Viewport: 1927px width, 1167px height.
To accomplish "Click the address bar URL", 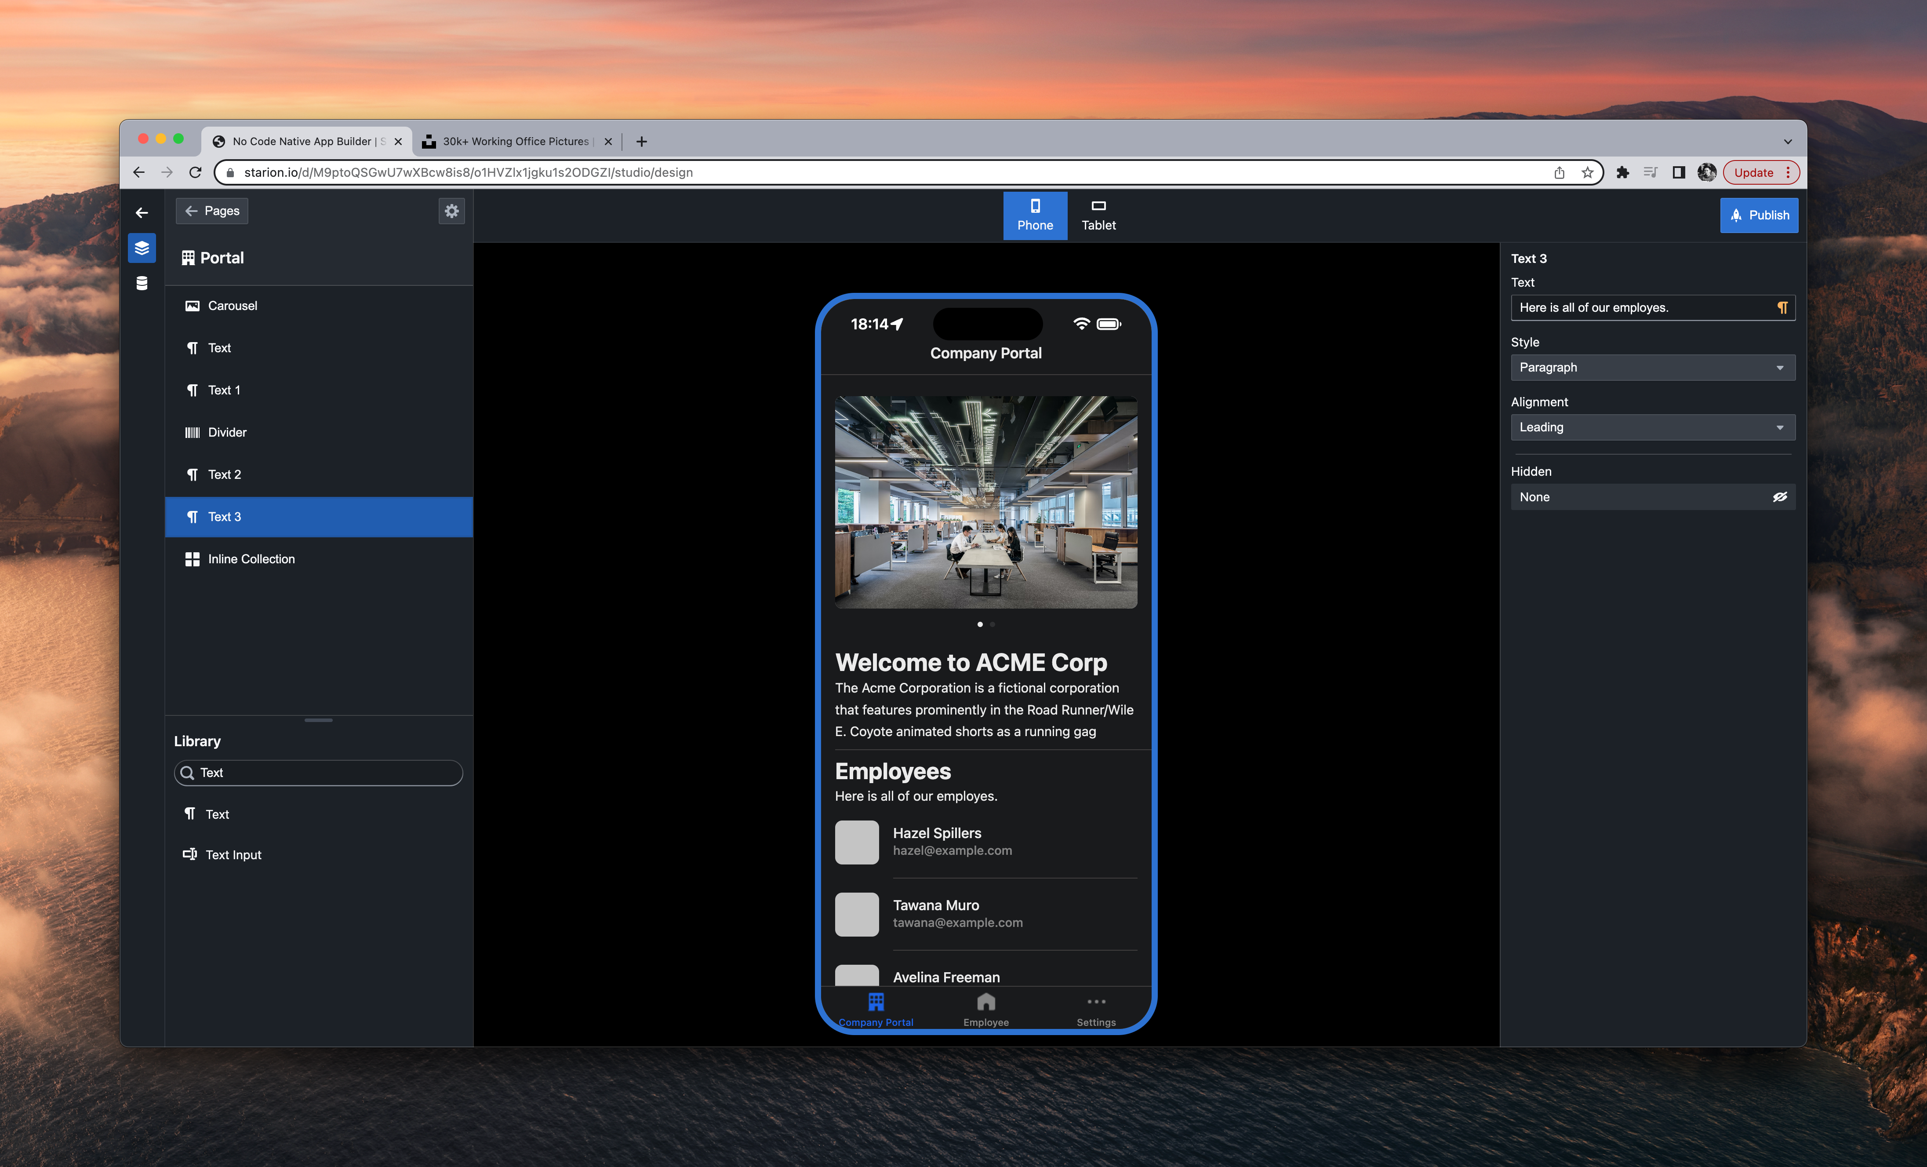I will [x=469, y=172].
